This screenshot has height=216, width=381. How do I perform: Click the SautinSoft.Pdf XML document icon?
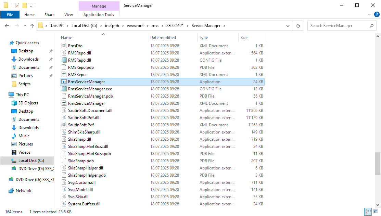click(64, 125)
